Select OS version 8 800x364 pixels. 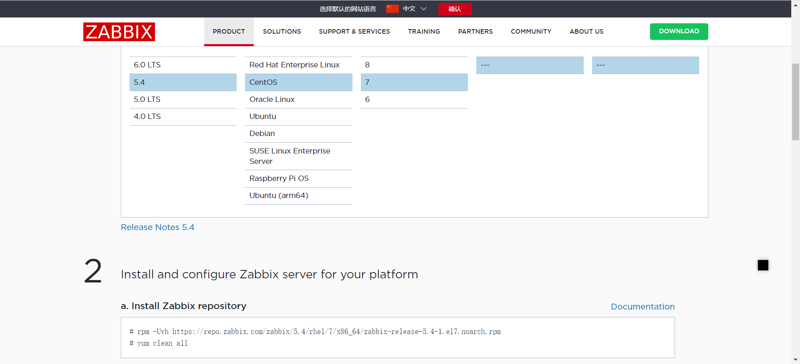[x=414, y=65]
